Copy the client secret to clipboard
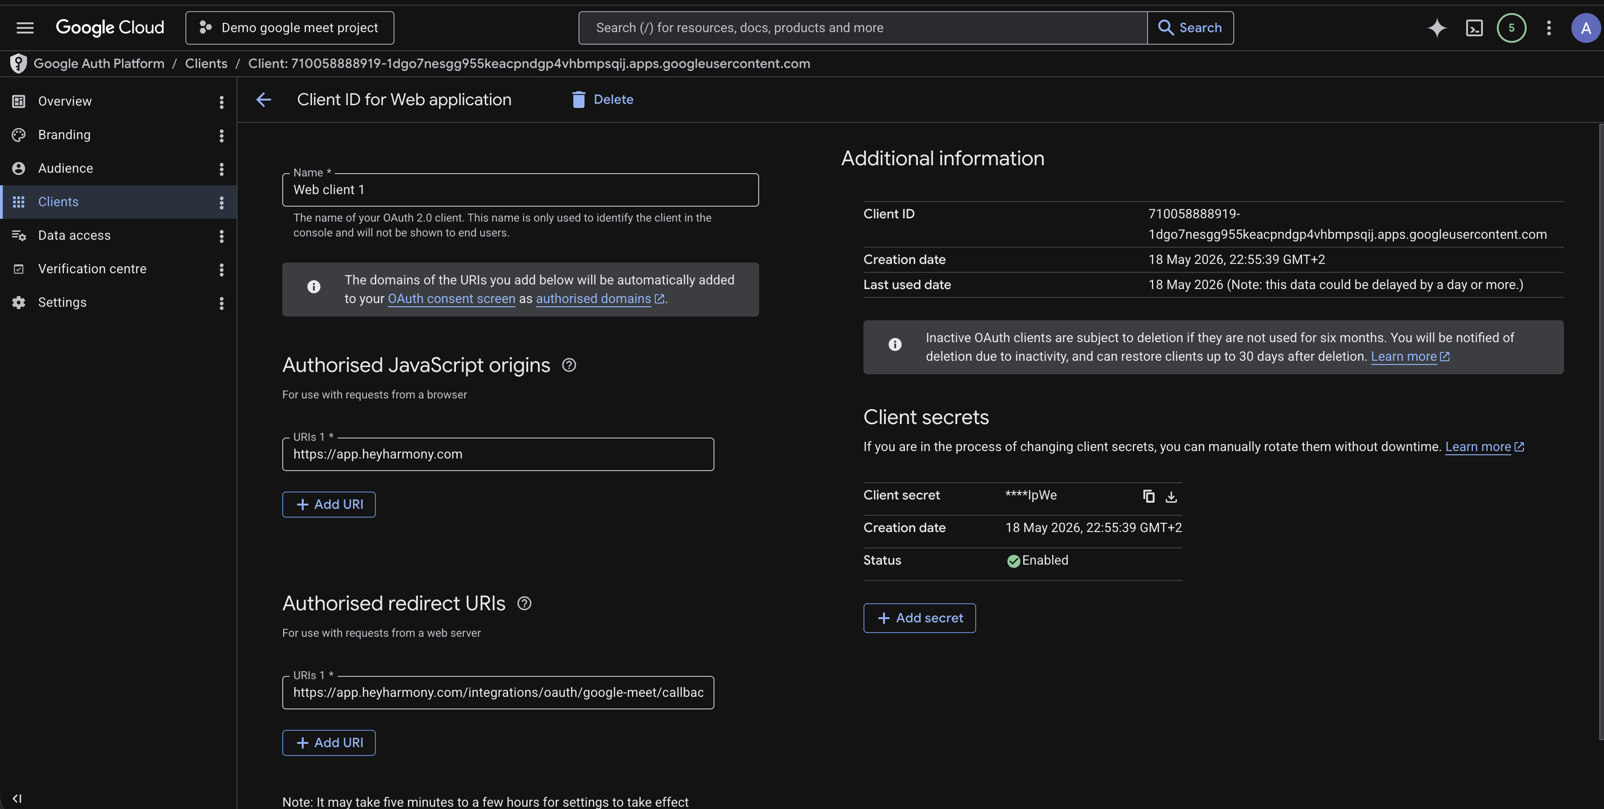Viewport: 1604px width, 809px height. [x=1149, y=496]
